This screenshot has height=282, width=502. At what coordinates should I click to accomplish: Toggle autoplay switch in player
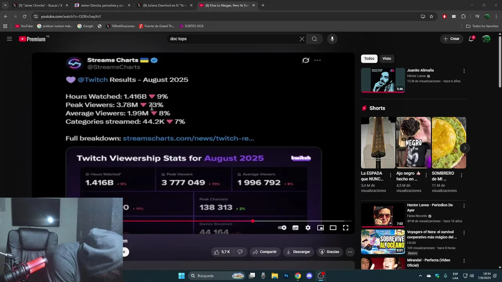282,228
